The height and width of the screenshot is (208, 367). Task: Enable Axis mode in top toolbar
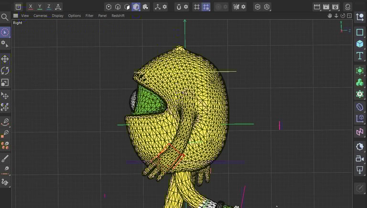click(158, 7)
